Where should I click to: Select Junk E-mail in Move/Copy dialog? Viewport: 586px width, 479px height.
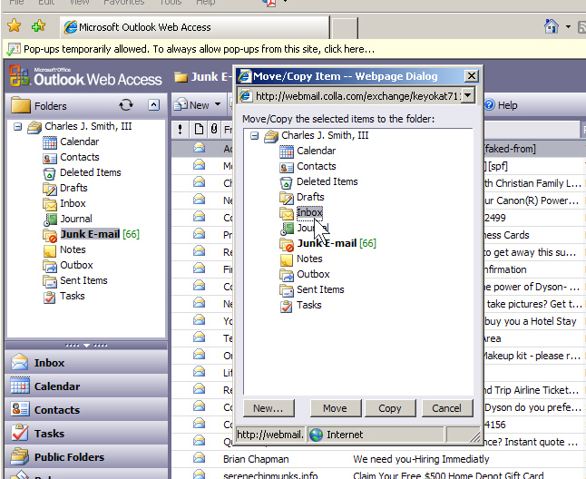(327, 243)
